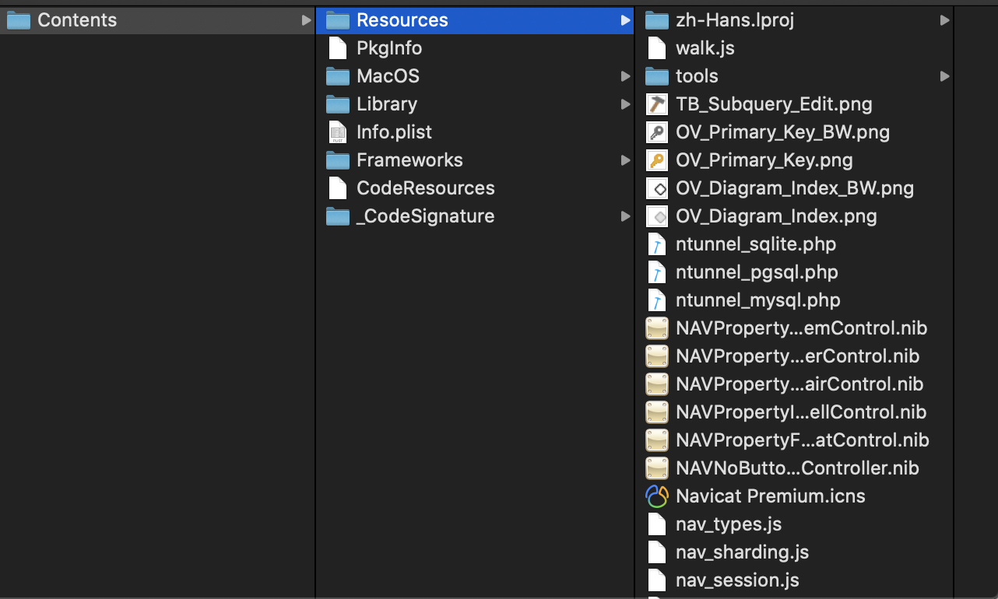Select the TB_Subquery_Edit.png file name
Image resolution: width=998 pixels, height=599 pixels.
[774, 104]
